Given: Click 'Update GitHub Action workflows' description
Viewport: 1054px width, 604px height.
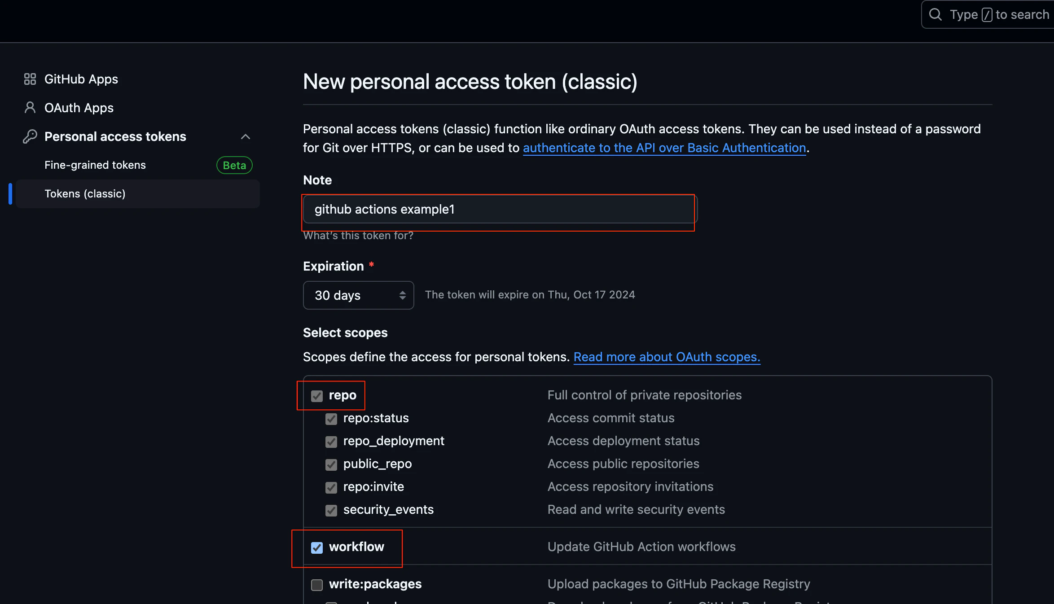Looking at the screenshot, I should [641, 547].
